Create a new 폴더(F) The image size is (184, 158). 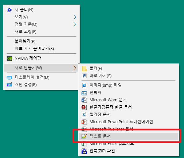coord(129,69)
